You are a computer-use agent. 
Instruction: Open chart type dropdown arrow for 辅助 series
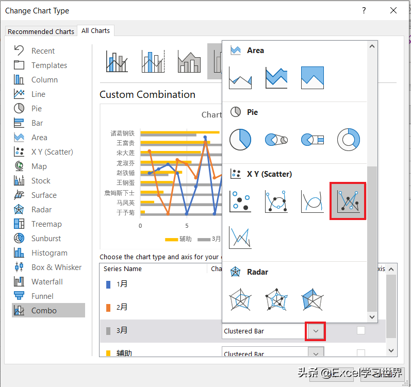coord(316,352)
